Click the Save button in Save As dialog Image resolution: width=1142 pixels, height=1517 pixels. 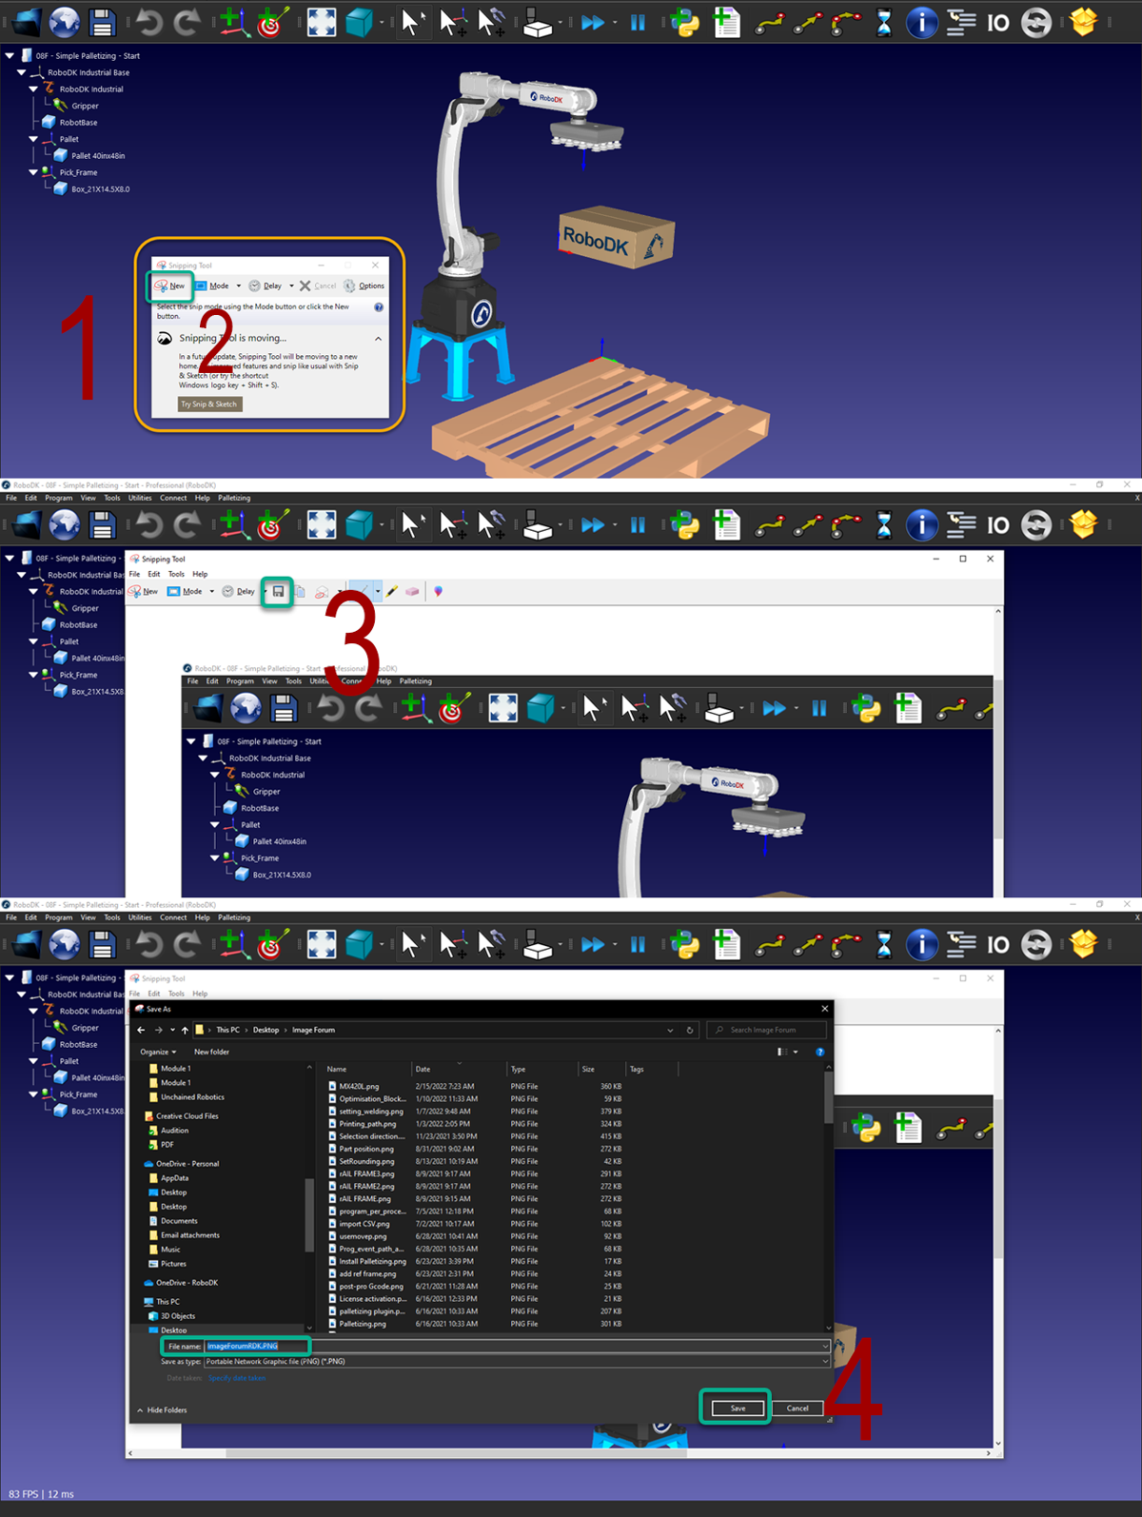tap(738, 1409)
